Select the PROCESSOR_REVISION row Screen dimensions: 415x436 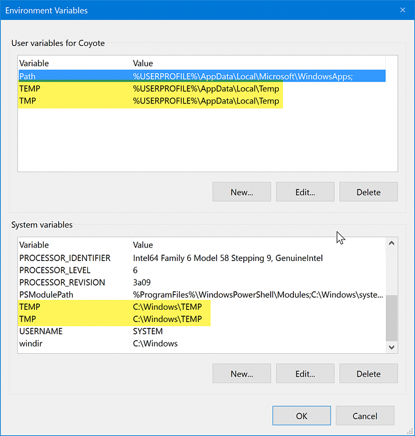202,283
